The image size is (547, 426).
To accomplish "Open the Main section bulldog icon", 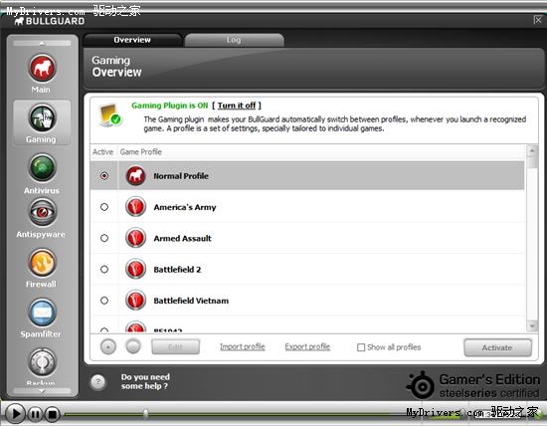I will point(42,68).
